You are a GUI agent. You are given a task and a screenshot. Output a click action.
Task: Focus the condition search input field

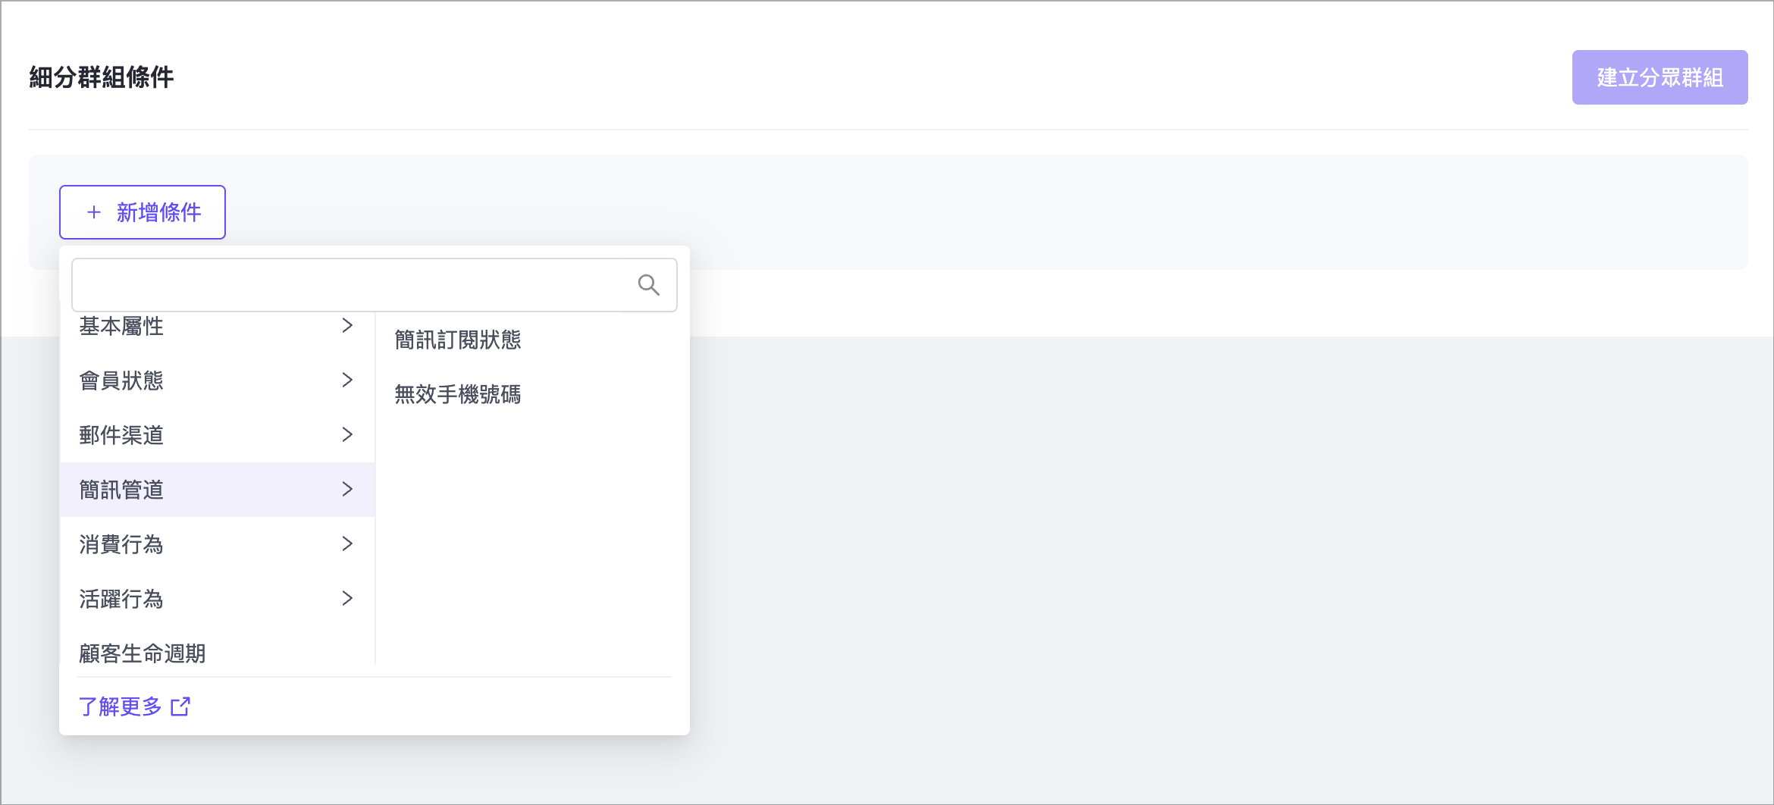(x=349, y=285)
